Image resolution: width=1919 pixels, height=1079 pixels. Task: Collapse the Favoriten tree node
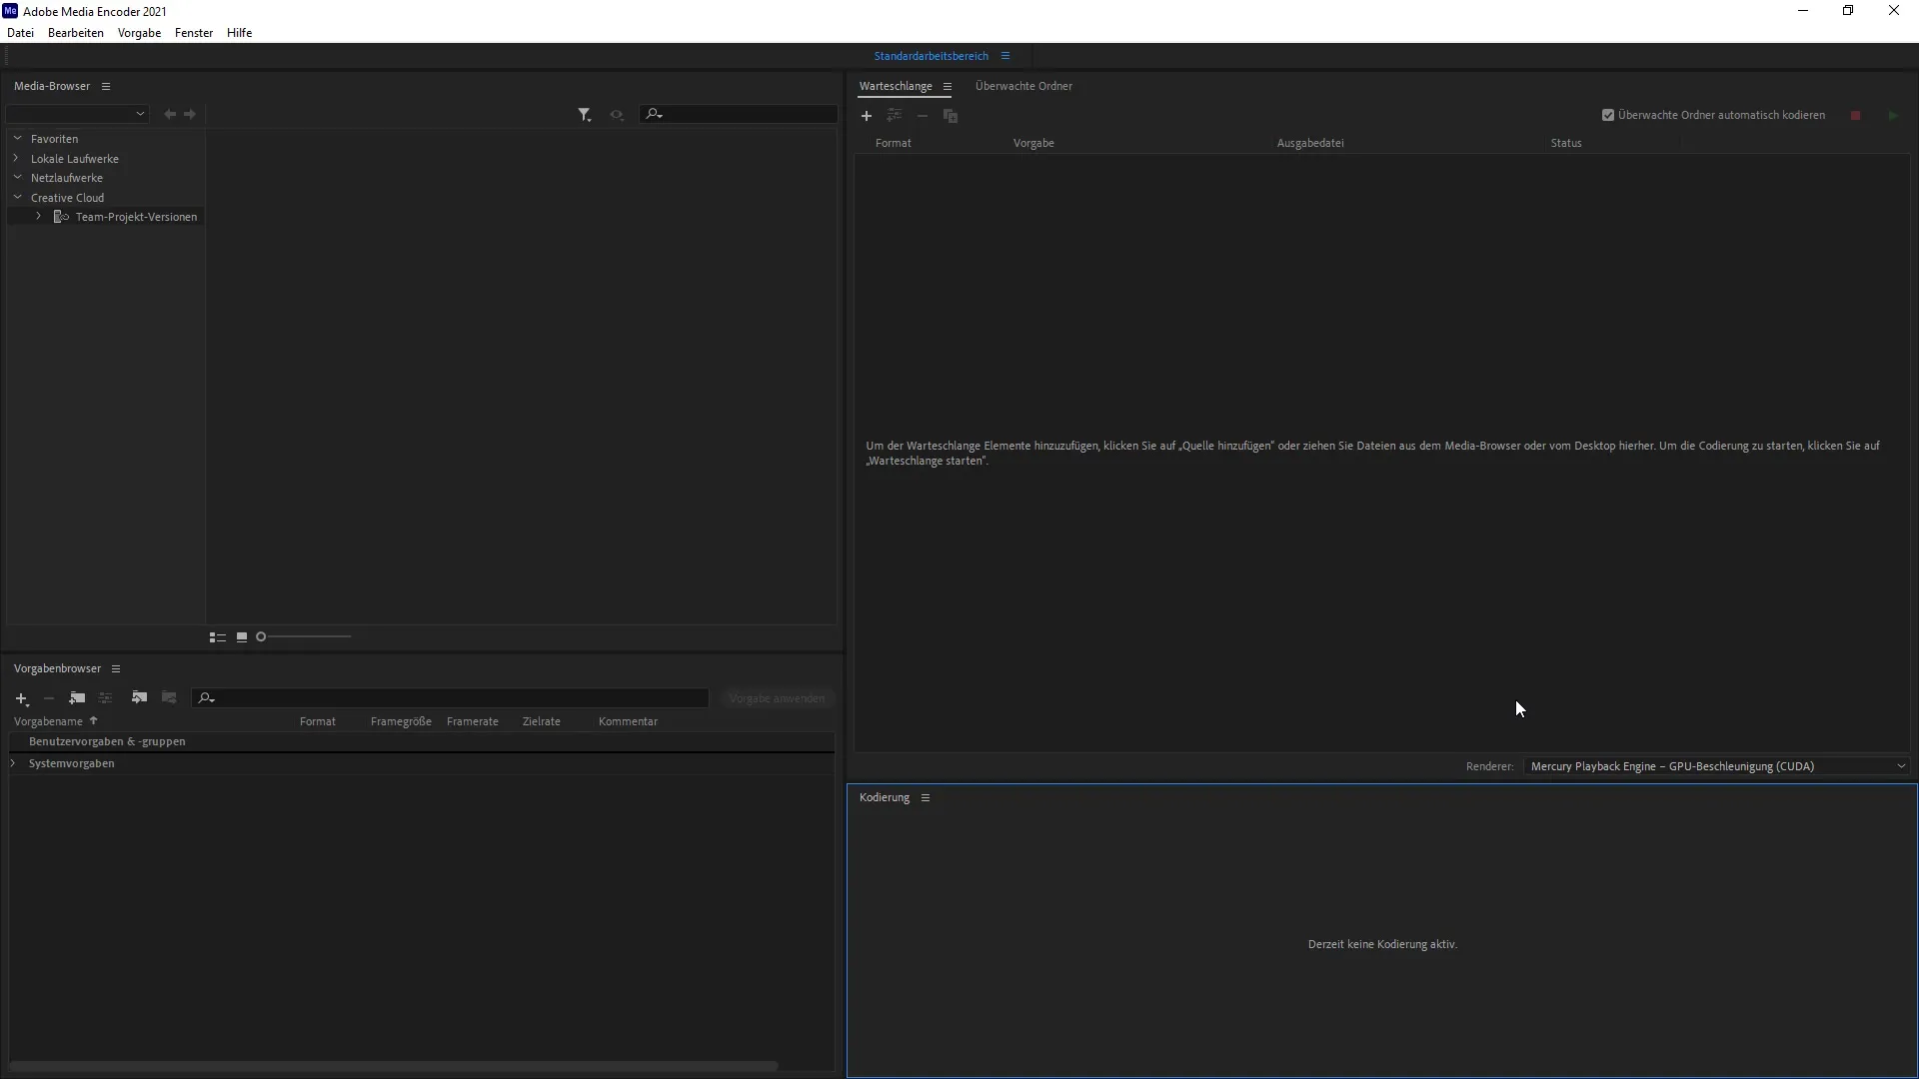[17, 139]
